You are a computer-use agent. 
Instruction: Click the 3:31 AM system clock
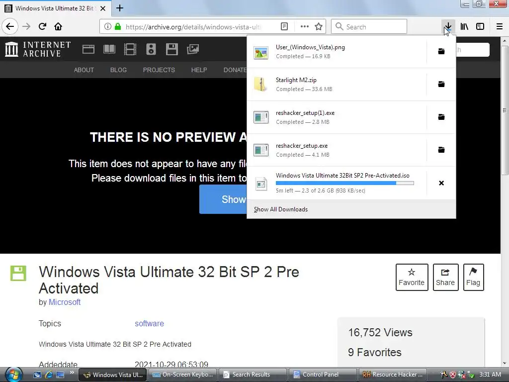pyautogui.click(x=490, y=375)
